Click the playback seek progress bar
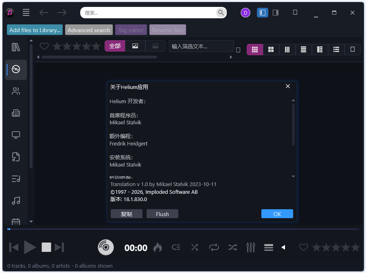366x273 pixels. click(x=183, y=229)
